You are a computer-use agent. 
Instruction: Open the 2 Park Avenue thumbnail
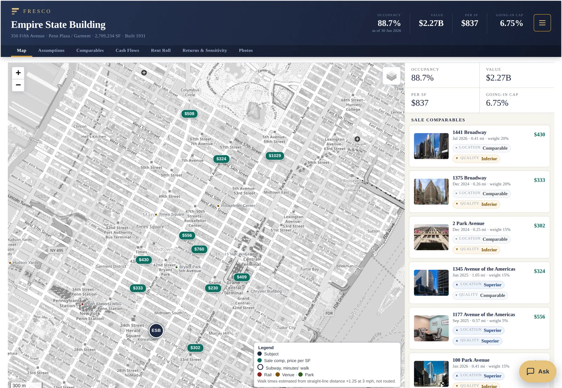[x=431, y=237]
